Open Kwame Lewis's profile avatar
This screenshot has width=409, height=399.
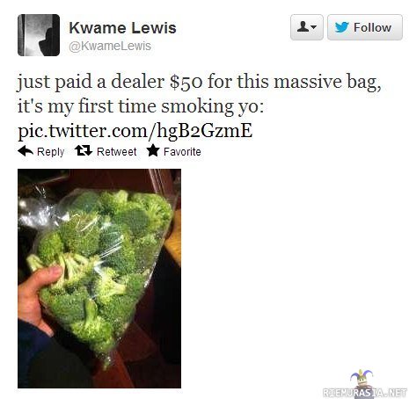(39, 35)
